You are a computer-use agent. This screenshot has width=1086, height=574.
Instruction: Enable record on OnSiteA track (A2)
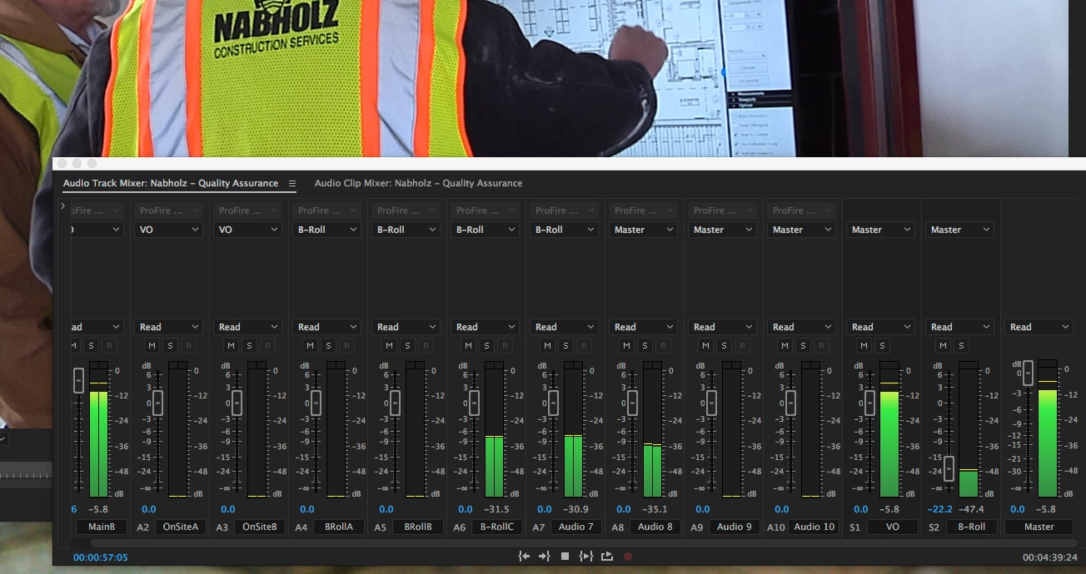188,346
